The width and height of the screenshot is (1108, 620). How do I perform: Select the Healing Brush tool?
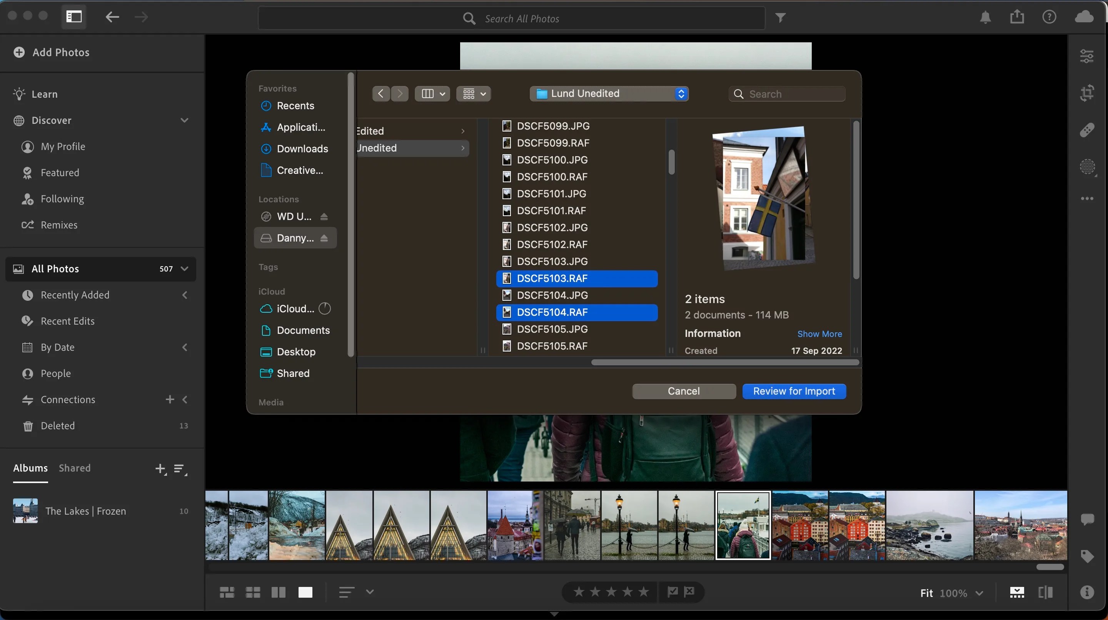click(x=1087, y=129)
